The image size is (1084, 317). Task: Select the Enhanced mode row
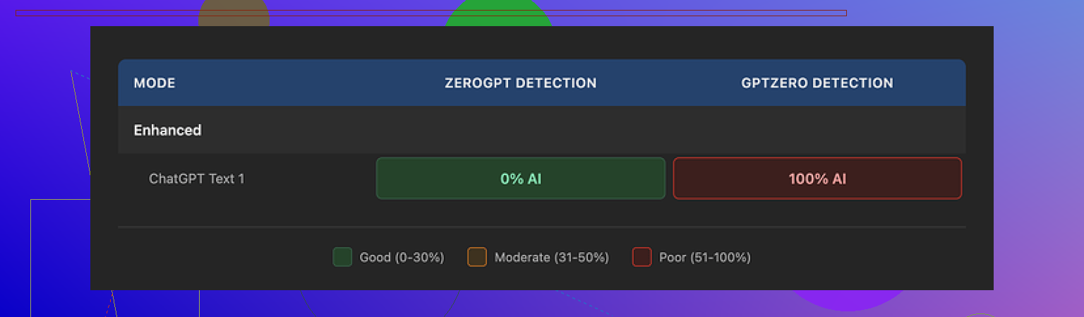pos(168,131)
